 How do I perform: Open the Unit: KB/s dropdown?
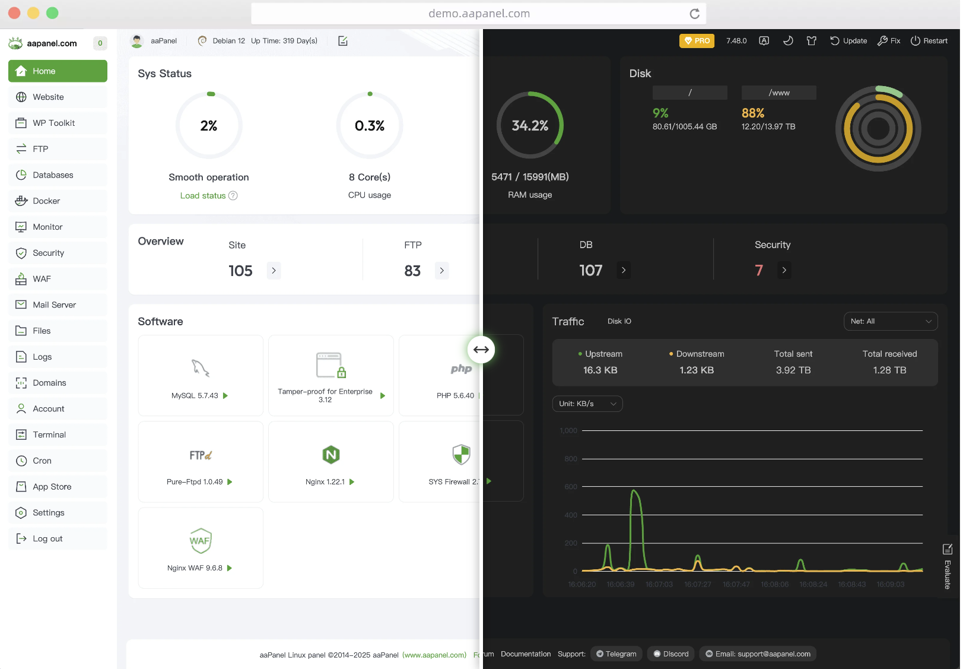coord(587,404)
